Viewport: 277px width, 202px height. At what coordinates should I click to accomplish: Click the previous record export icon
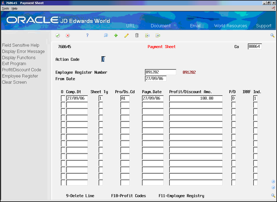(x=147, y=35)
